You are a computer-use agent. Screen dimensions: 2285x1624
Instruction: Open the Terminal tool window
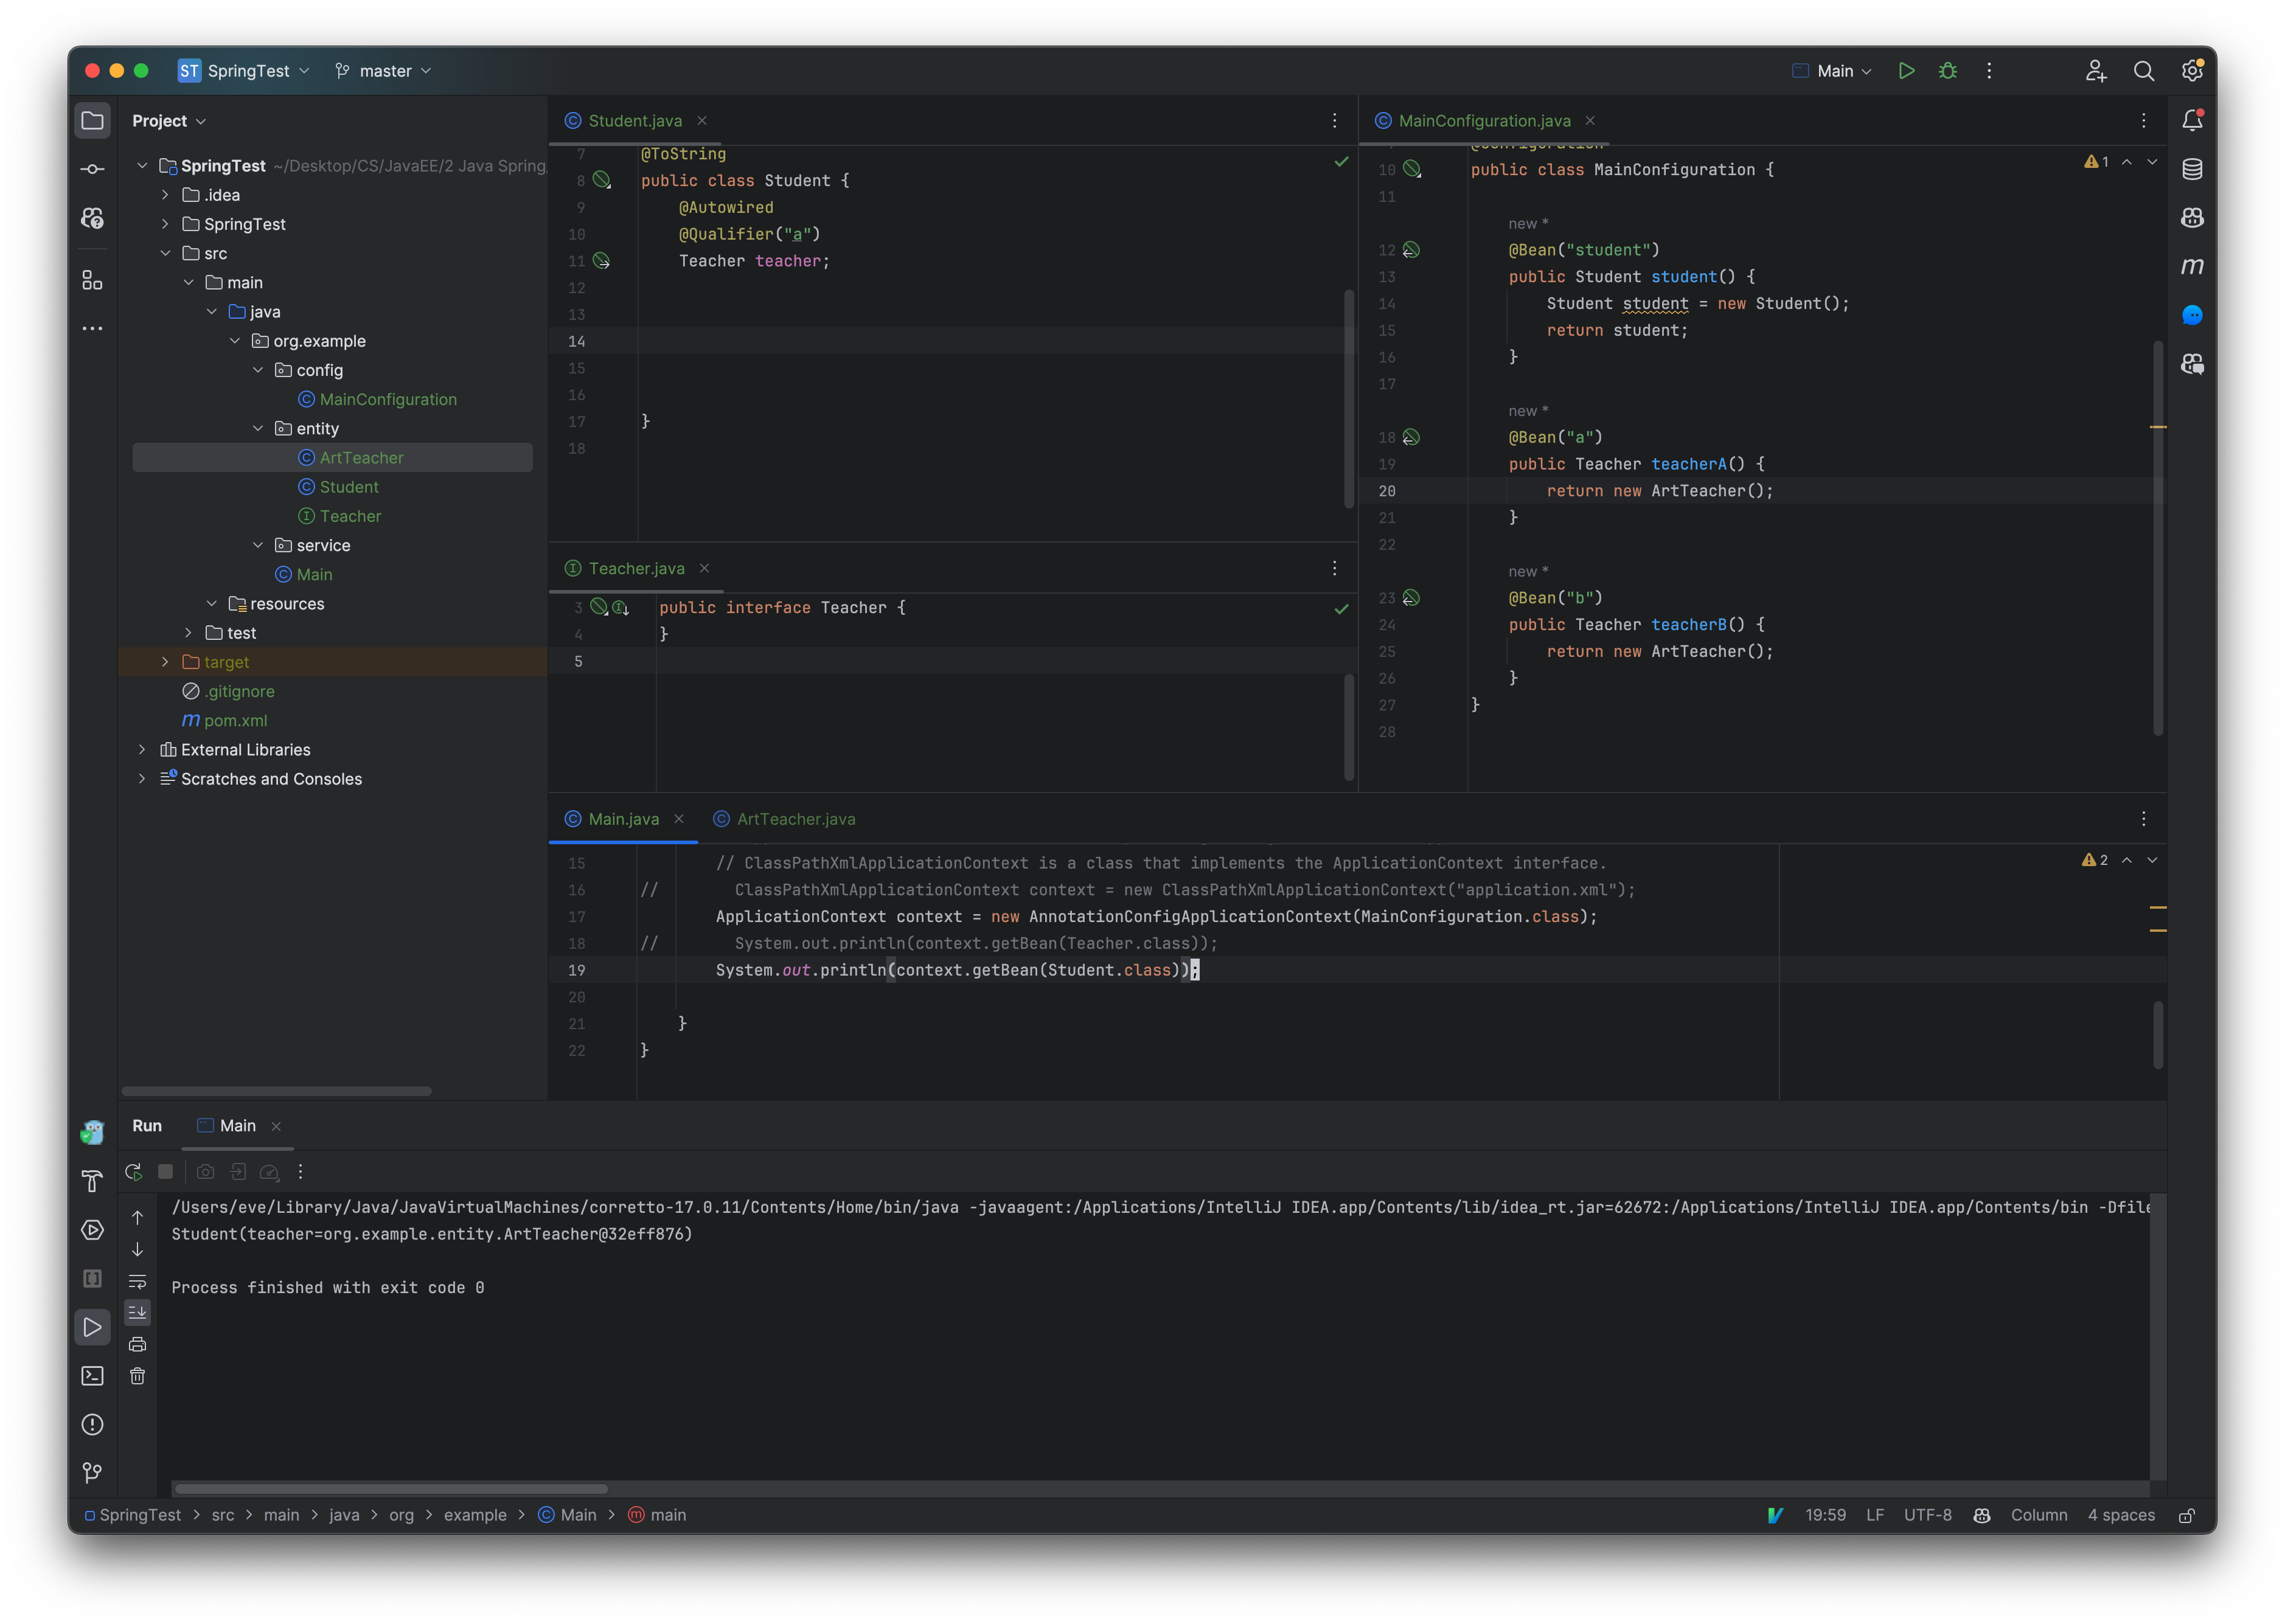point(92,1376)
